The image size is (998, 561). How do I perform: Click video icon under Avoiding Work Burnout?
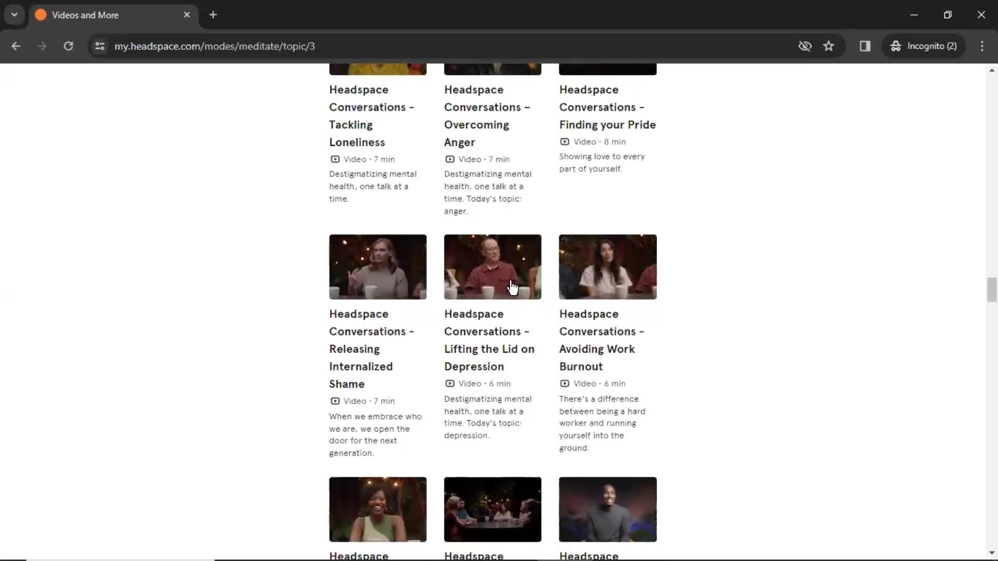(564, 383)
